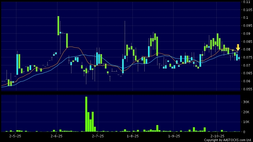Viewport: 253px width, 142px height.
Task: Click the 0.065 price axis label
Action: pyautogui.click(x=246, y=73)
